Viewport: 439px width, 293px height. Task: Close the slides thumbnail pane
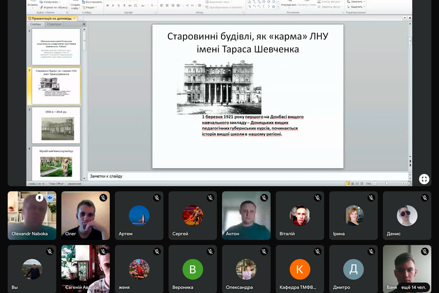click(83, 24)
